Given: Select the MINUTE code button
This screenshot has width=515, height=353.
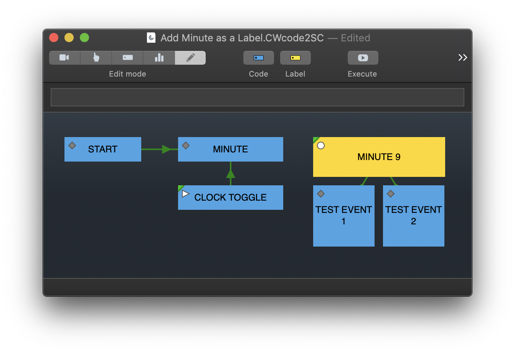Looking at the screenshot, I should (x=231, y=149).
